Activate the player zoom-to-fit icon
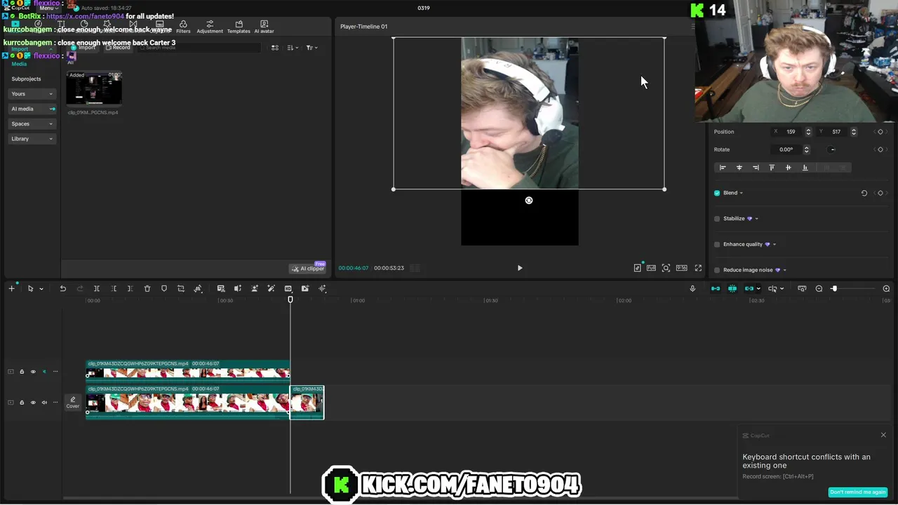This screenshot has height=505, width=898. [x=666, y=268]
